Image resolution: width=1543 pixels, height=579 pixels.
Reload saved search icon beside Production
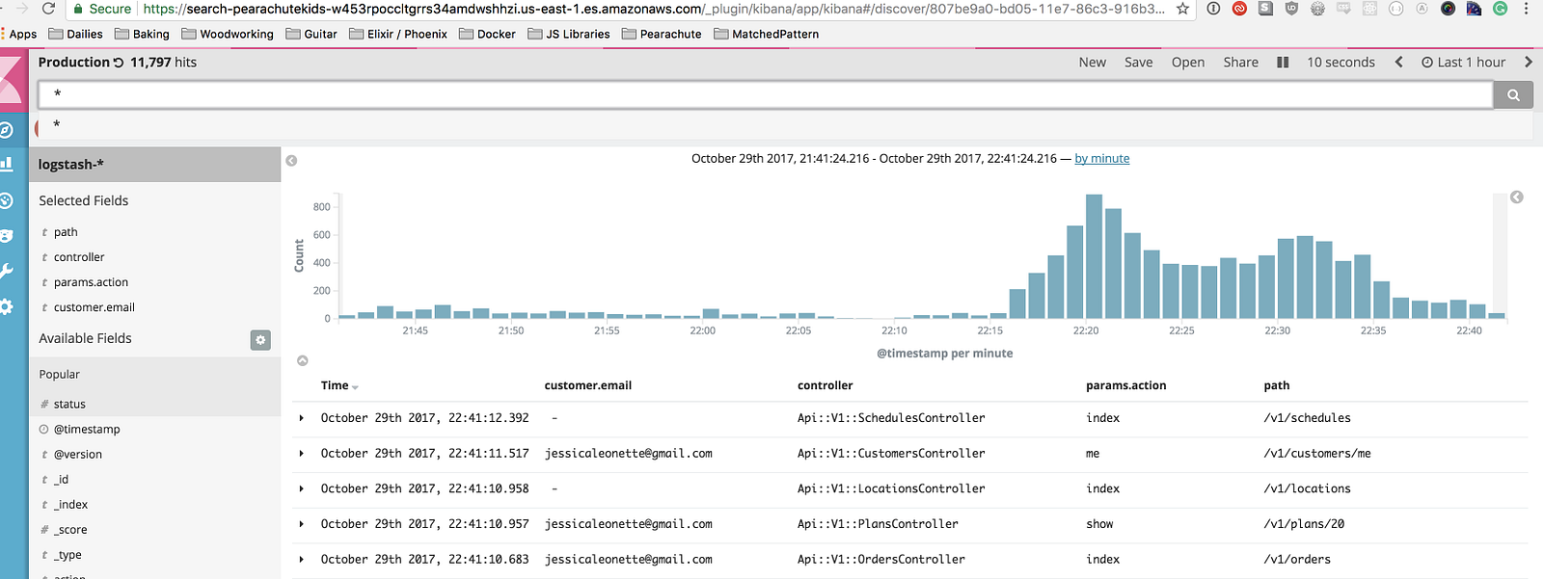coord(119,63)
